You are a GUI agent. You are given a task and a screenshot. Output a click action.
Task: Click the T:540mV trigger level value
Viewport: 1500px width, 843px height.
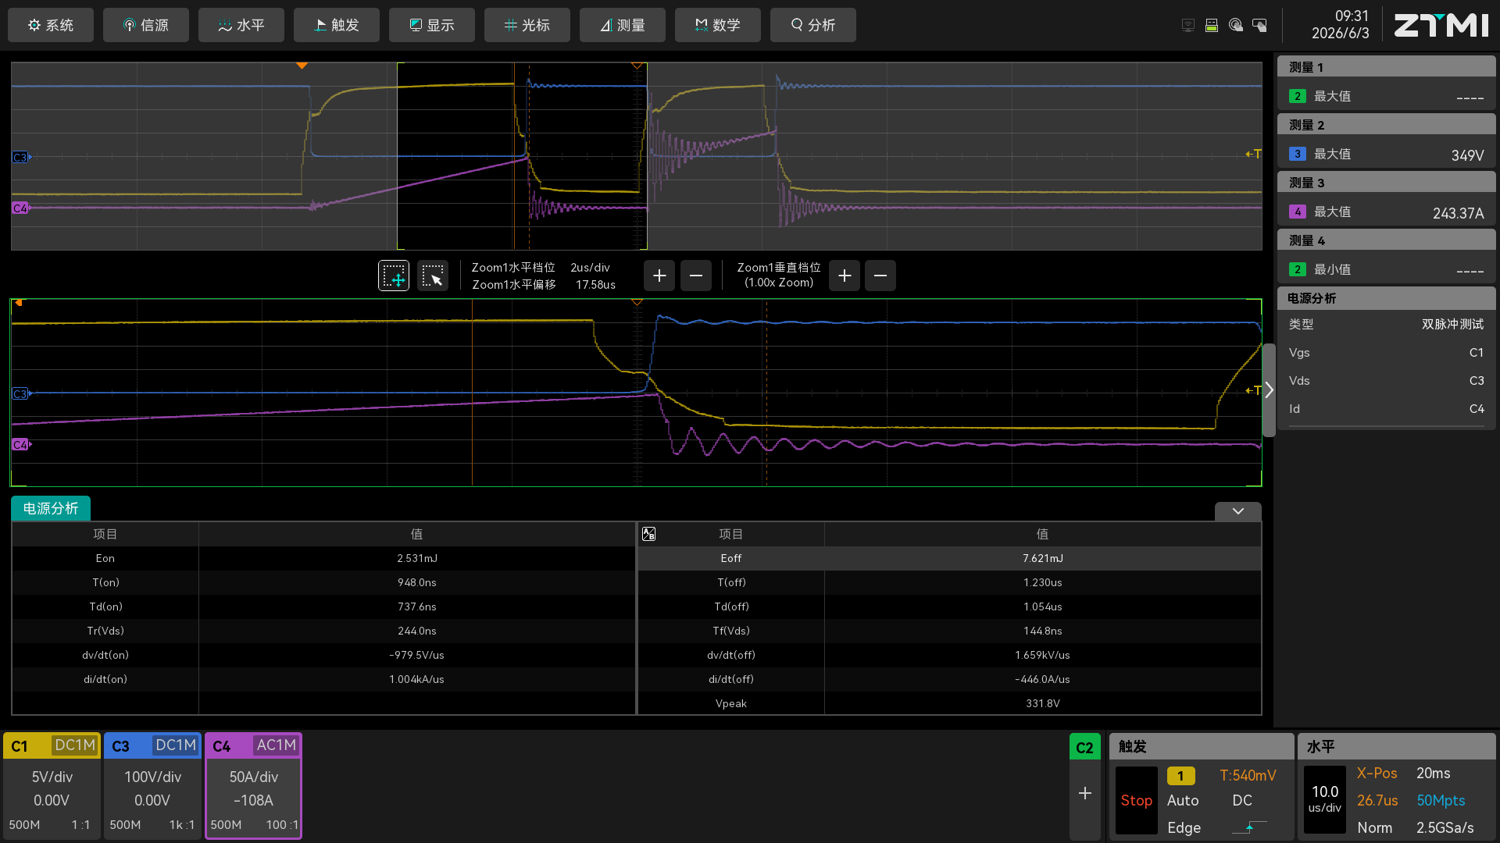(x=1248, y=775)
